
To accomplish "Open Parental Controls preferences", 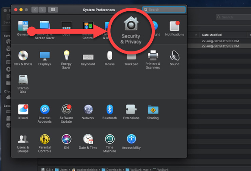I will (45, 143).
